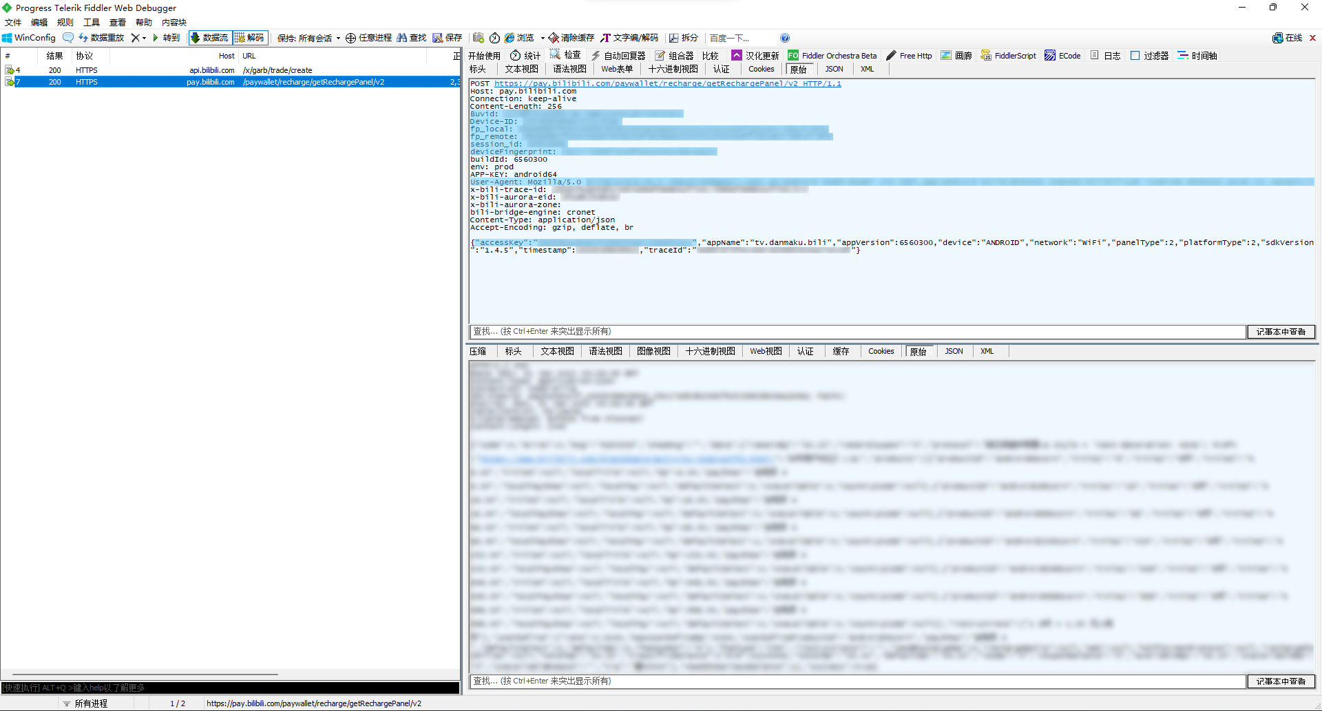Click session list horizontal scrollbar
The height and width of the screenshot is (711, 1322).
[145, 675]
